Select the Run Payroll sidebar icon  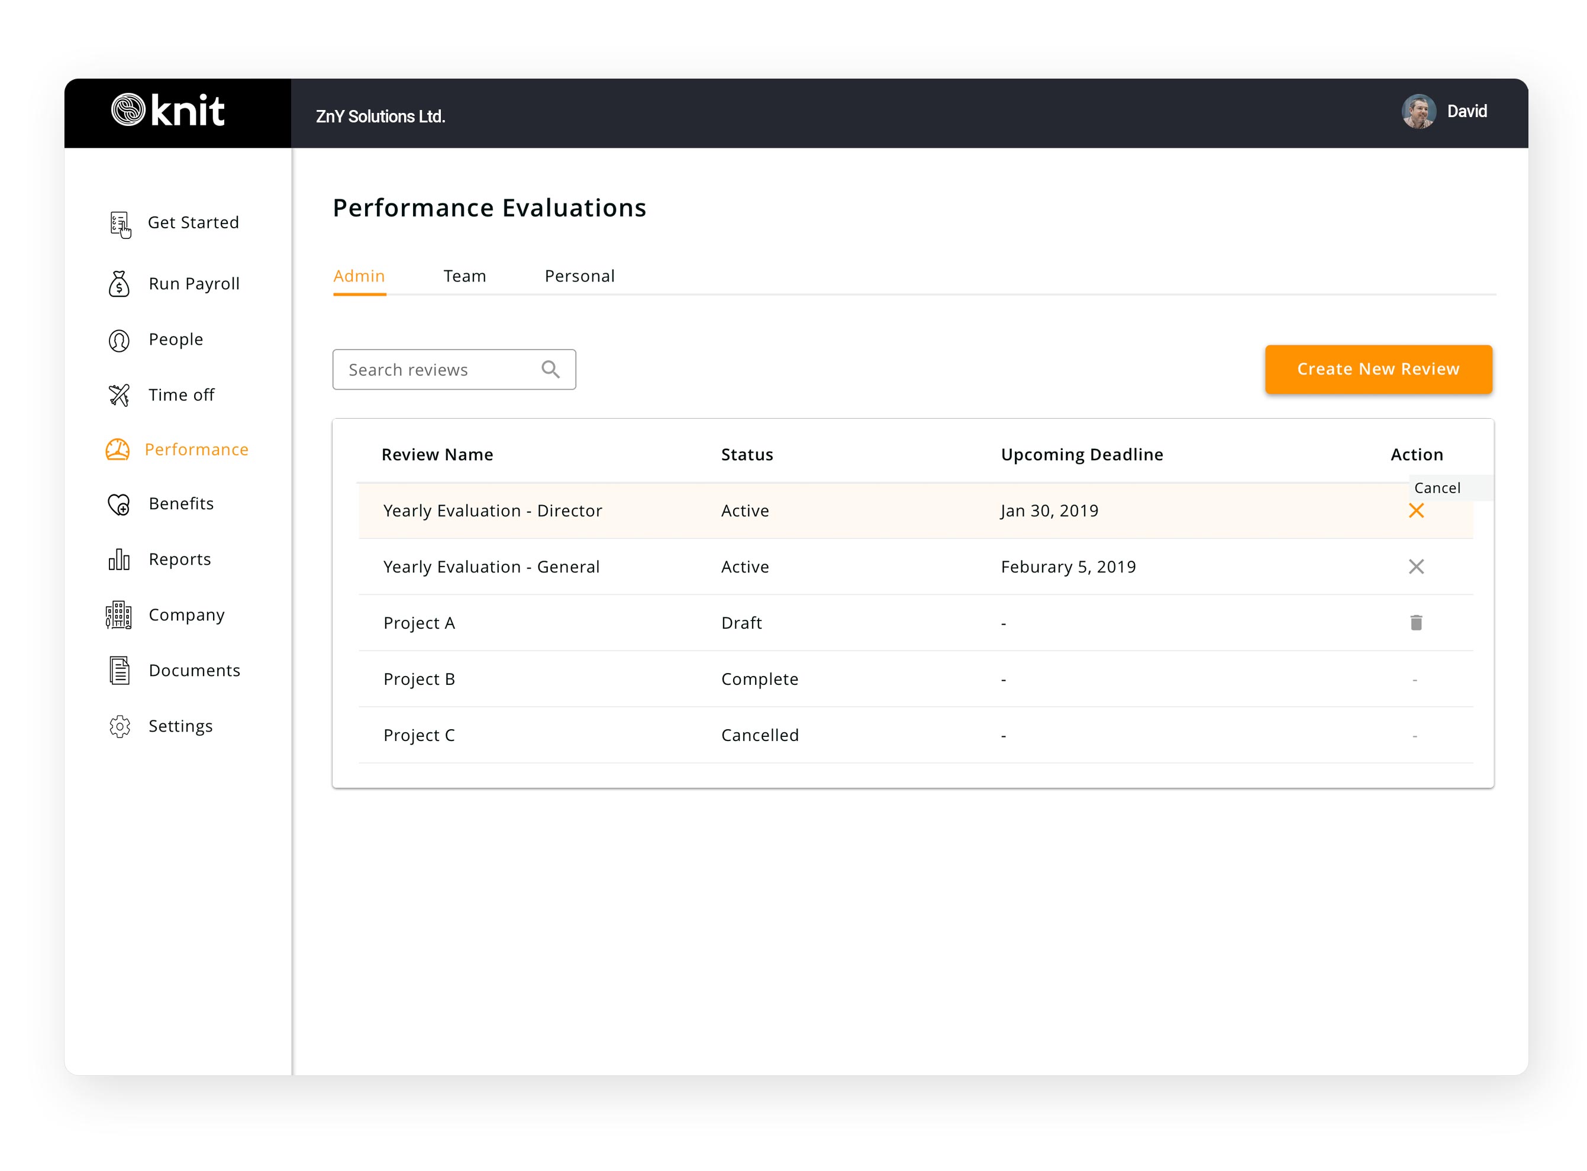(119, 283)
